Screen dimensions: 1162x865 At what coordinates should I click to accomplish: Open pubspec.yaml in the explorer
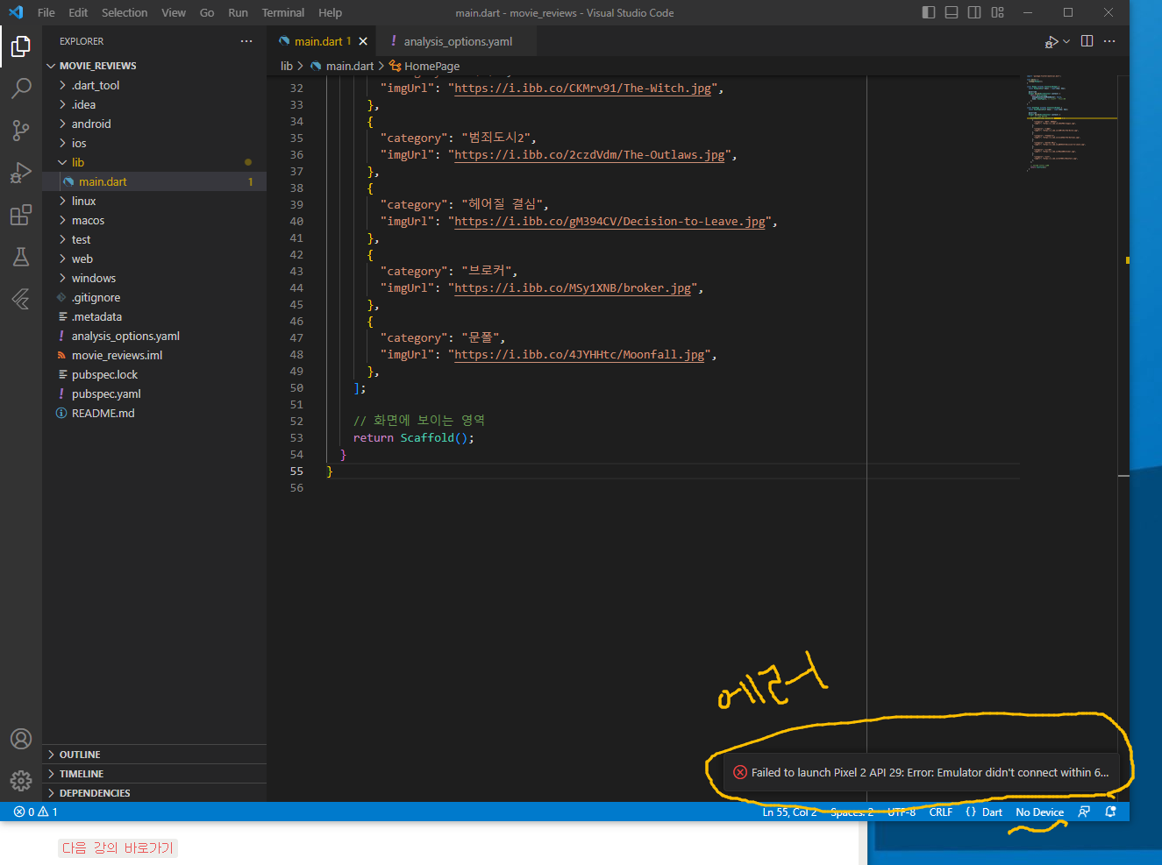pos(154,394)
